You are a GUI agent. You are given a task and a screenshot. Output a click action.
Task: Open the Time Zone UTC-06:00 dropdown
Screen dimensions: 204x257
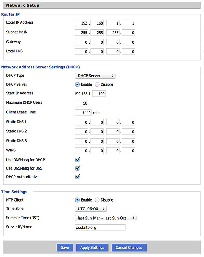point(91,209)
